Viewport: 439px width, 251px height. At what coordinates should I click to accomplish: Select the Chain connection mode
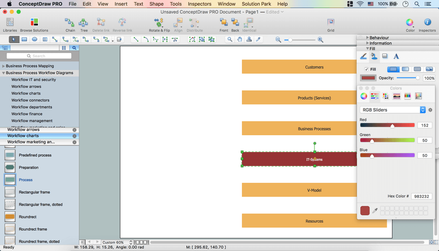pyautogui.click(x=70, y=25)
